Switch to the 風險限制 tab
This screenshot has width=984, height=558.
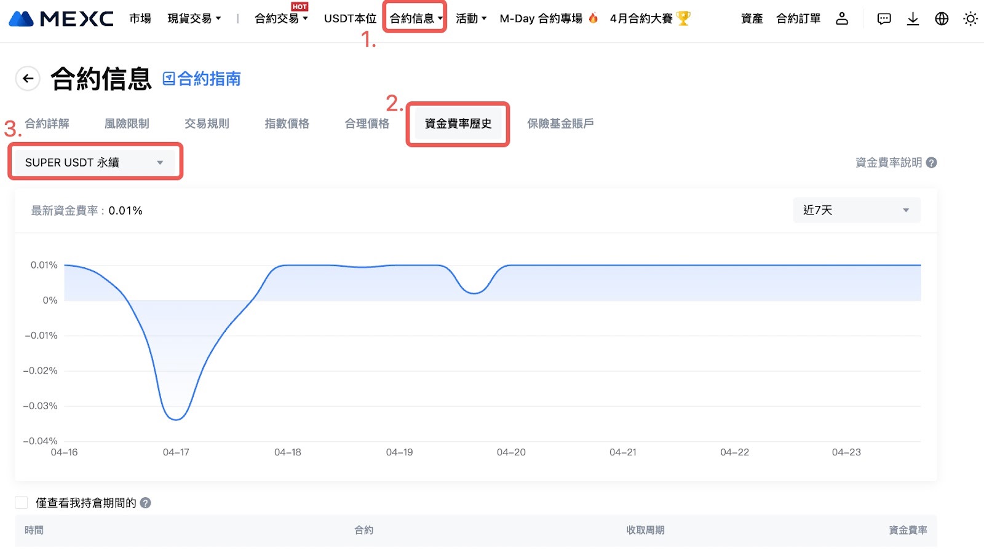coord(127,124)
